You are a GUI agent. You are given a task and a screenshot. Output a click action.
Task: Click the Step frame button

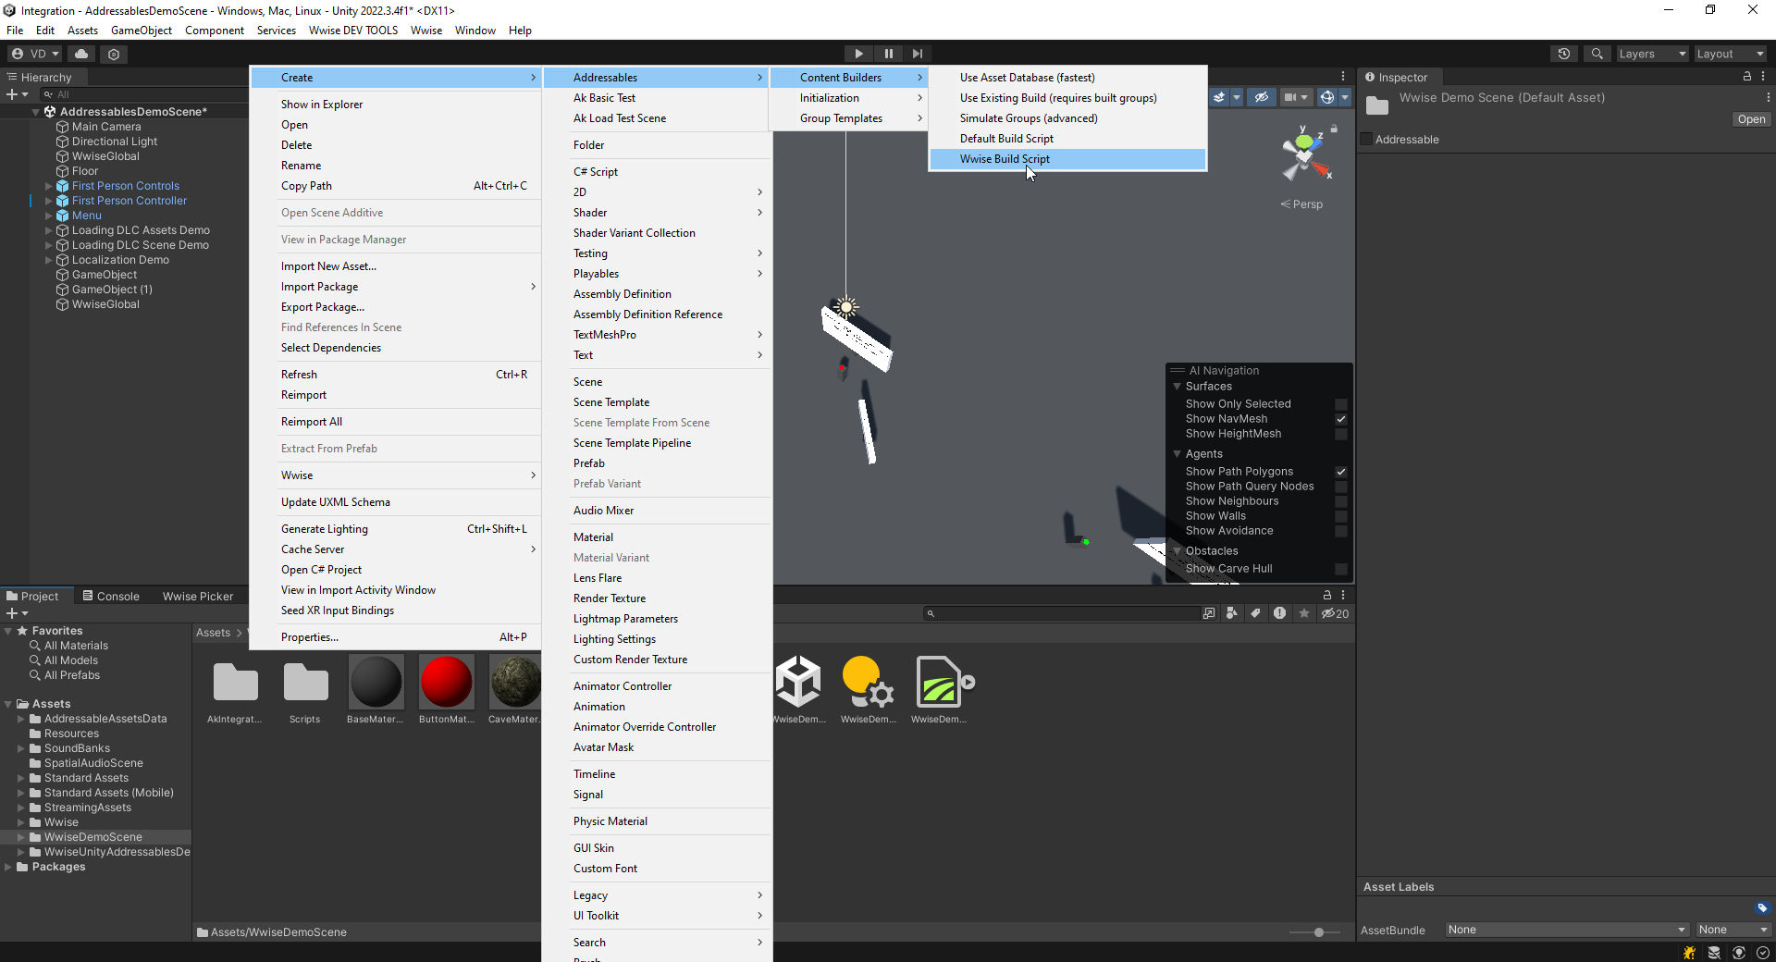[x=917, y=54]
